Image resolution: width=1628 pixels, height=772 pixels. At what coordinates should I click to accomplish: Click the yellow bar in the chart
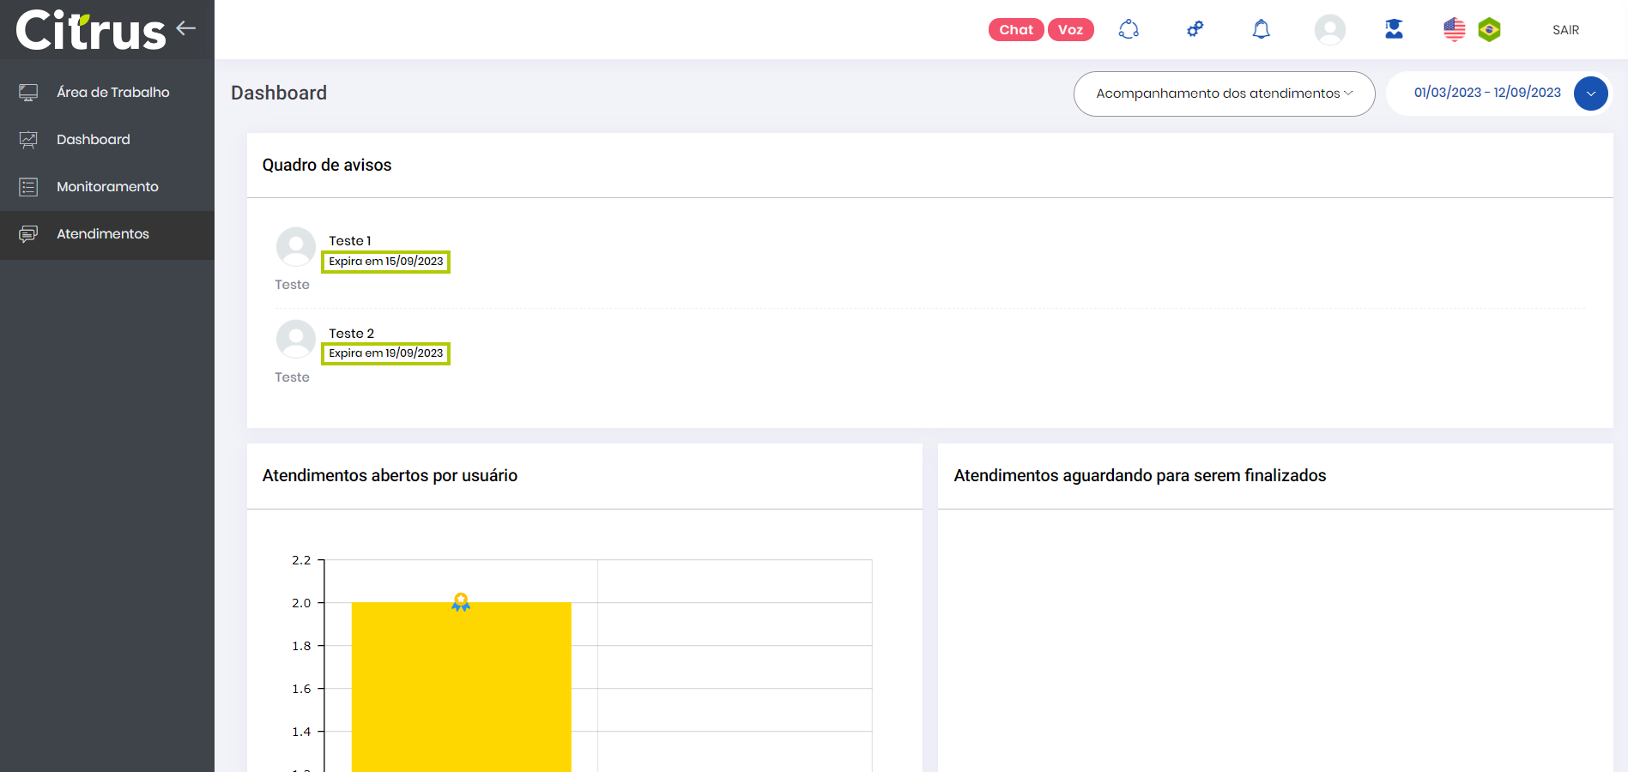coord(461,686)
